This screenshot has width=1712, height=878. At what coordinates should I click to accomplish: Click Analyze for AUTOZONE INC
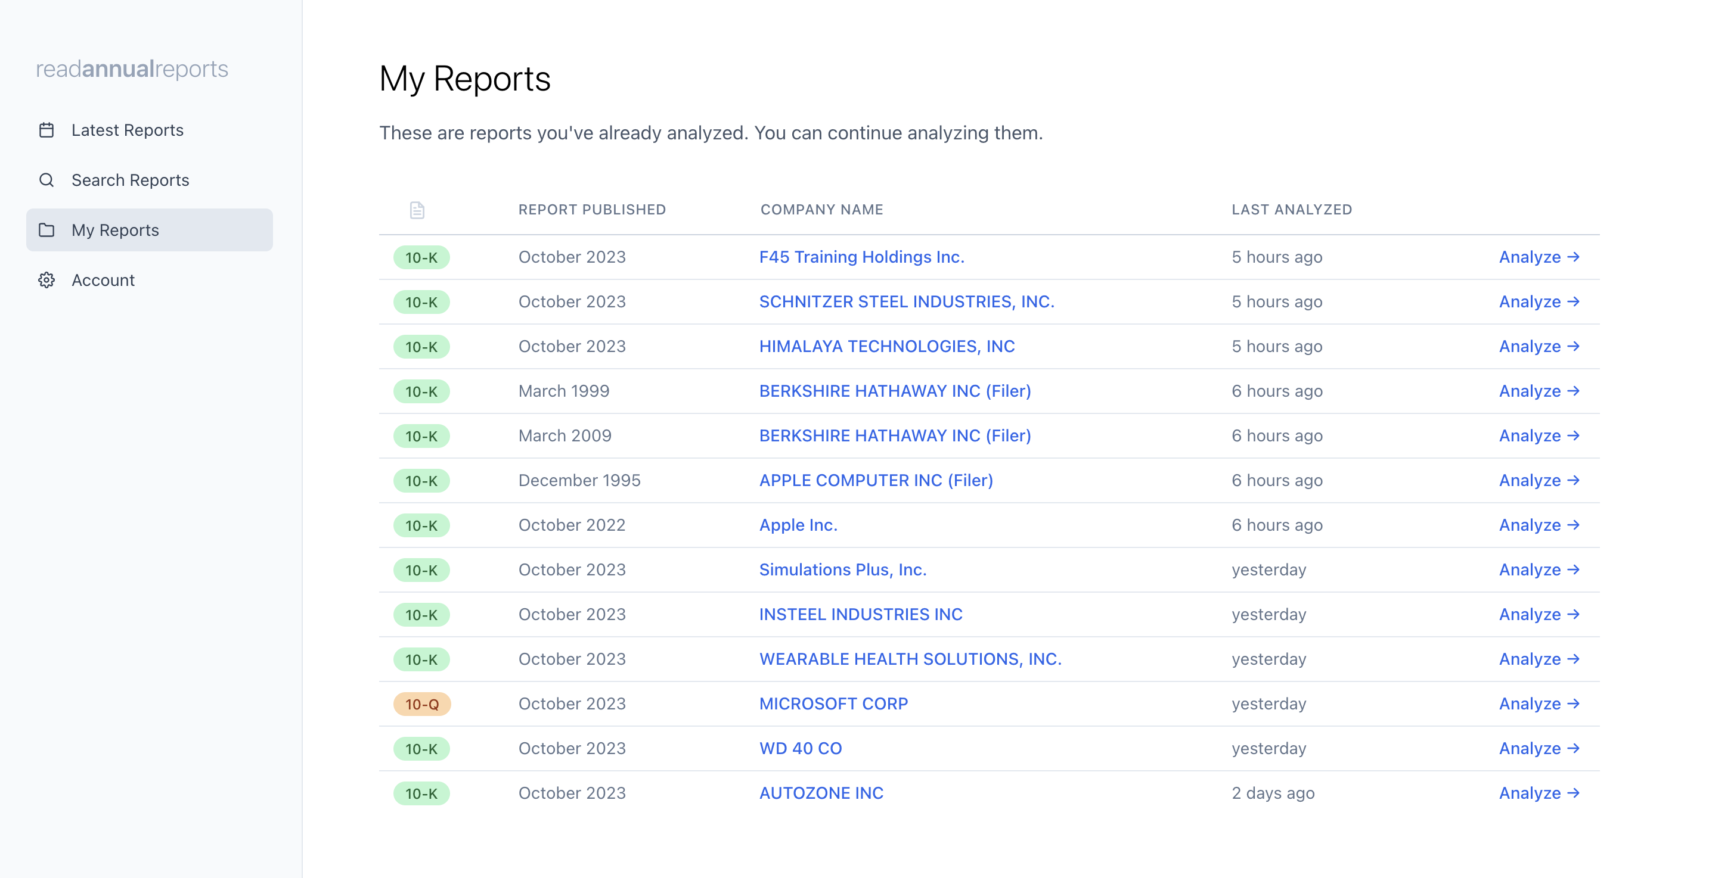click(x=1539, y=793)
